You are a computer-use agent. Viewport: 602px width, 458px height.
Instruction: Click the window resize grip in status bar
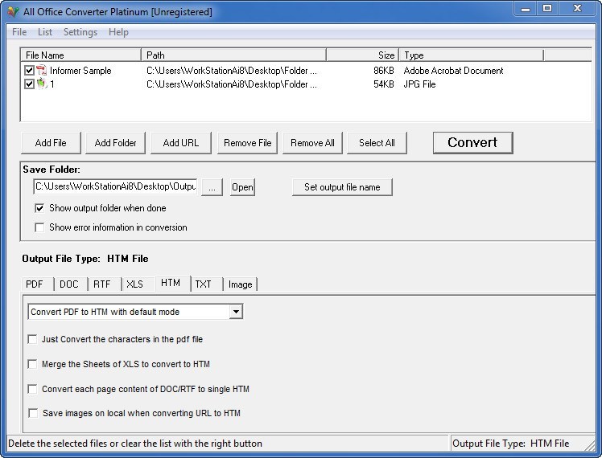point(589,444)
